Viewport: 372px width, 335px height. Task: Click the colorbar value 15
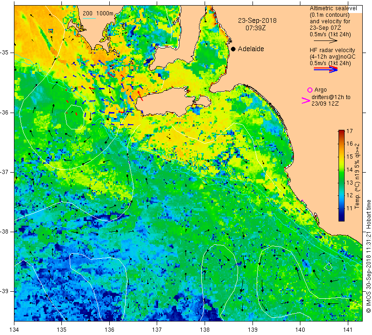pos(350,157)
